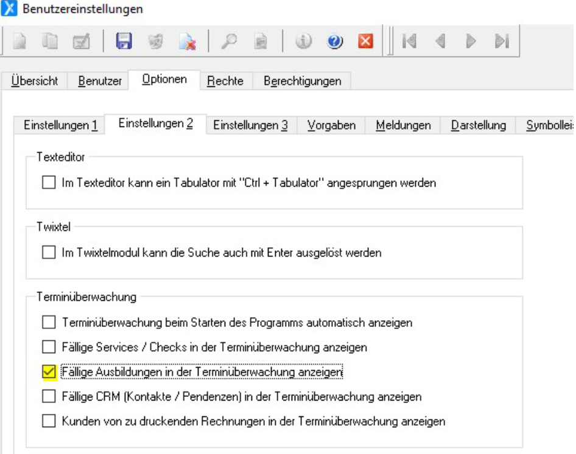Screen dimensions: 576x454
Task: Click the delete document icon with red X
Action: pyautogui.click(x=186, y=41)
